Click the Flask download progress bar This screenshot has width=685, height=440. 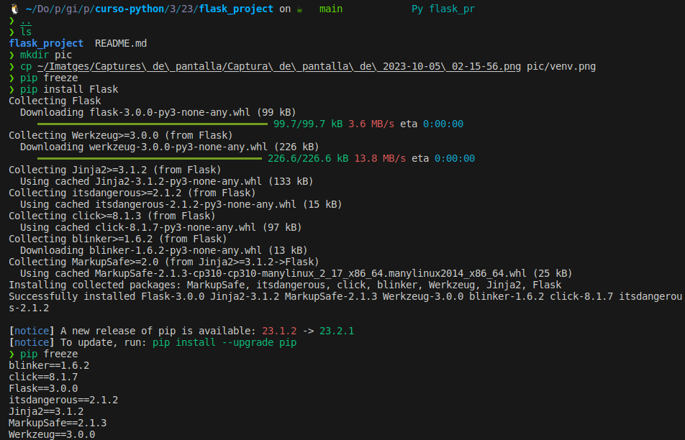(153, 124)
